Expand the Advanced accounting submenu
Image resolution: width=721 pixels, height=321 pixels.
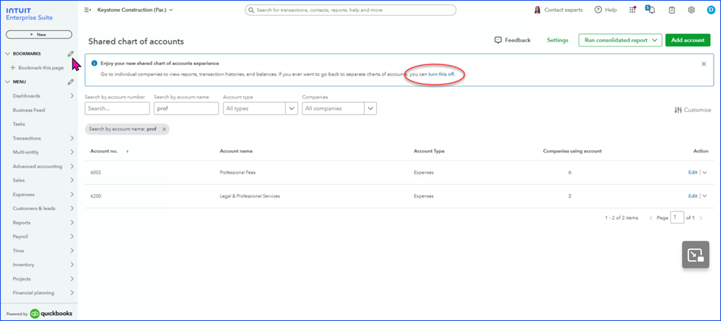pyautogui.click(x=72, y=166)
